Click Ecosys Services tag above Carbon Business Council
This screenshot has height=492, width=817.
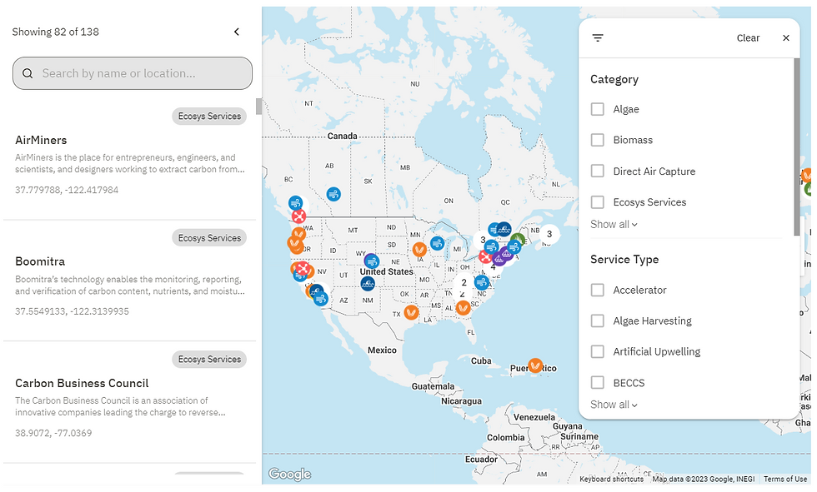tap(209, 360)
